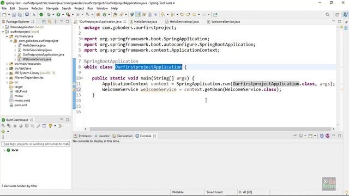
Task: Click the Back navigation yellow arrow
Action: point(194,15)
